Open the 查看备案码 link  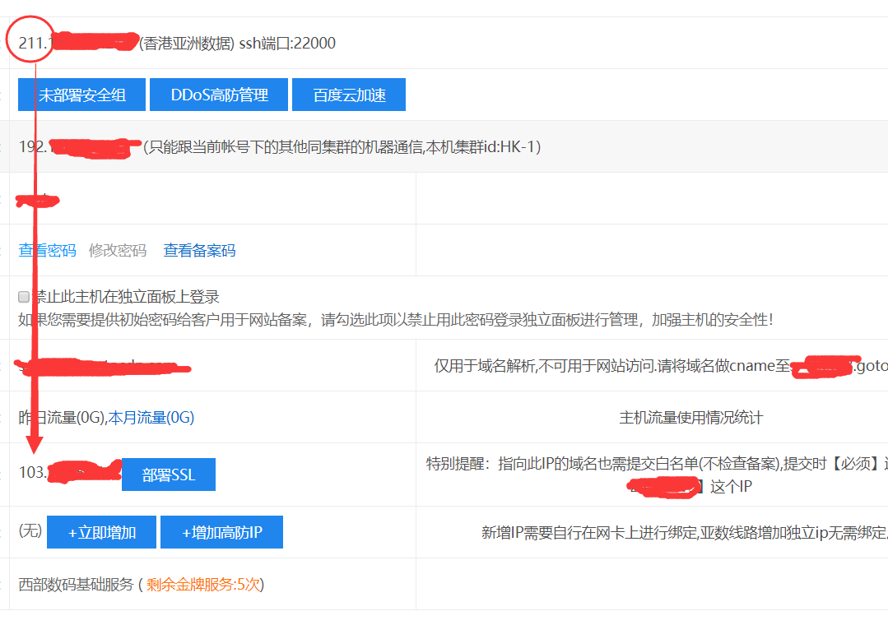[199, 250]
